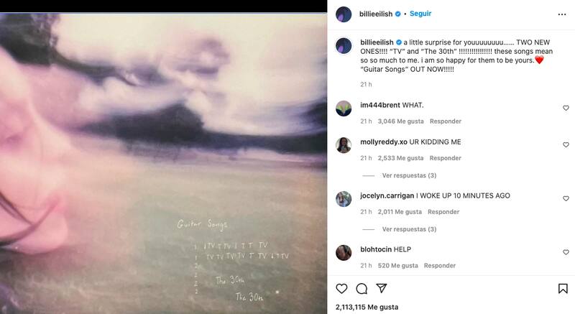Like the post with the heart icon
575x314 pixels.
point(341,288)
